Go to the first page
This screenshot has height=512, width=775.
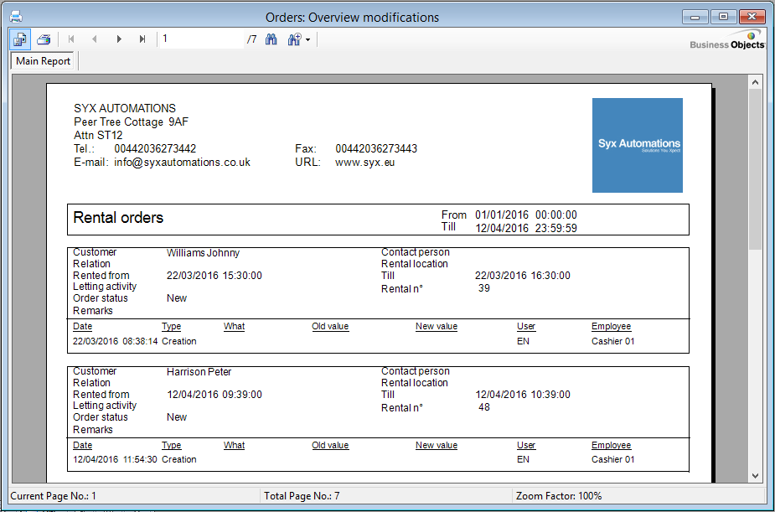pos(71,39)
